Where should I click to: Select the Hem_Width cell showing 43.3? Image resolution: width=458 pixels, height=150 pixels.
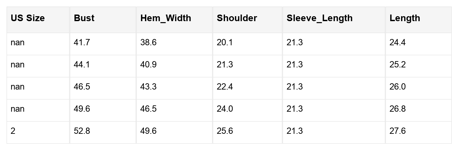(148, 87)
